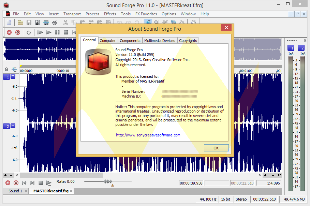The width and height of the screenshot is (310, 206).
Task: Toggle the lock icon beside time ruler
Action: (x=6, y=69)
